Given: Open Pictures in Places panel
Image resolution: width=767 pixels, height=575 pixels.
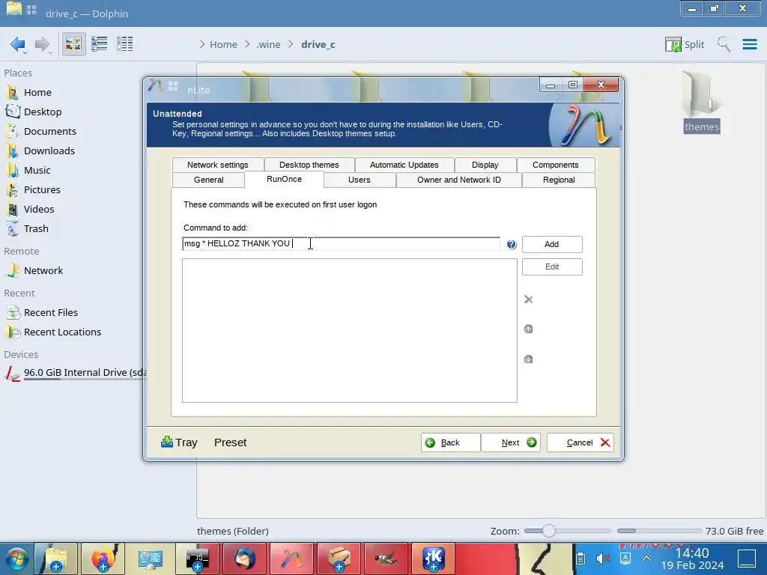Looking at the screenshot, I should (42, 189).
